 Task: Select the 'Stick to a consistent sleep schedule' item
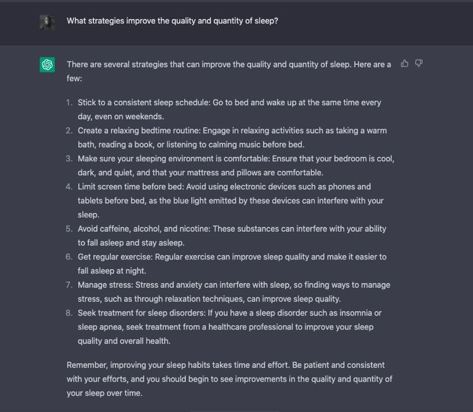(230, 110)
